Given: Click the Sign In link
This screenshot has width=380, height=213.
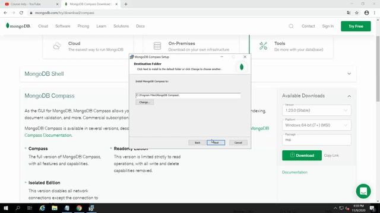Looking at the screenshot, I should click(x=328, y=26).
